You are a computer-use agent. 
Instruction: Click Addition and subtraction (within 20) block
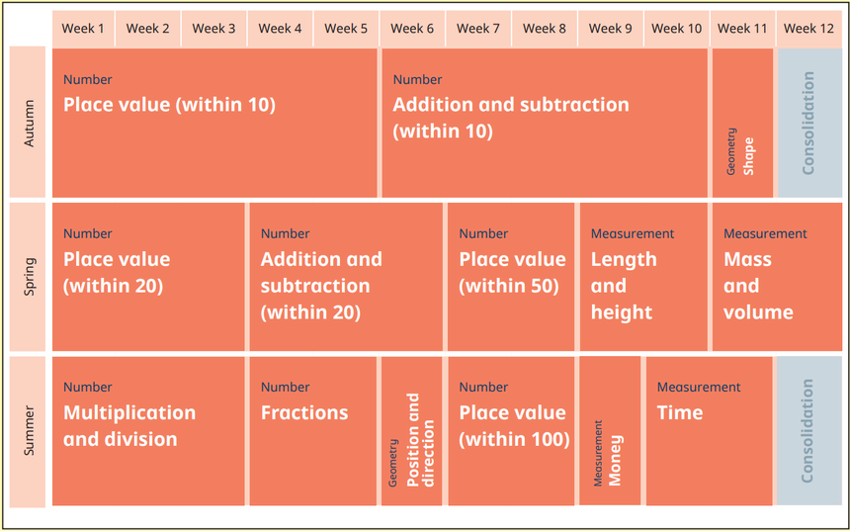coord(346,277)
